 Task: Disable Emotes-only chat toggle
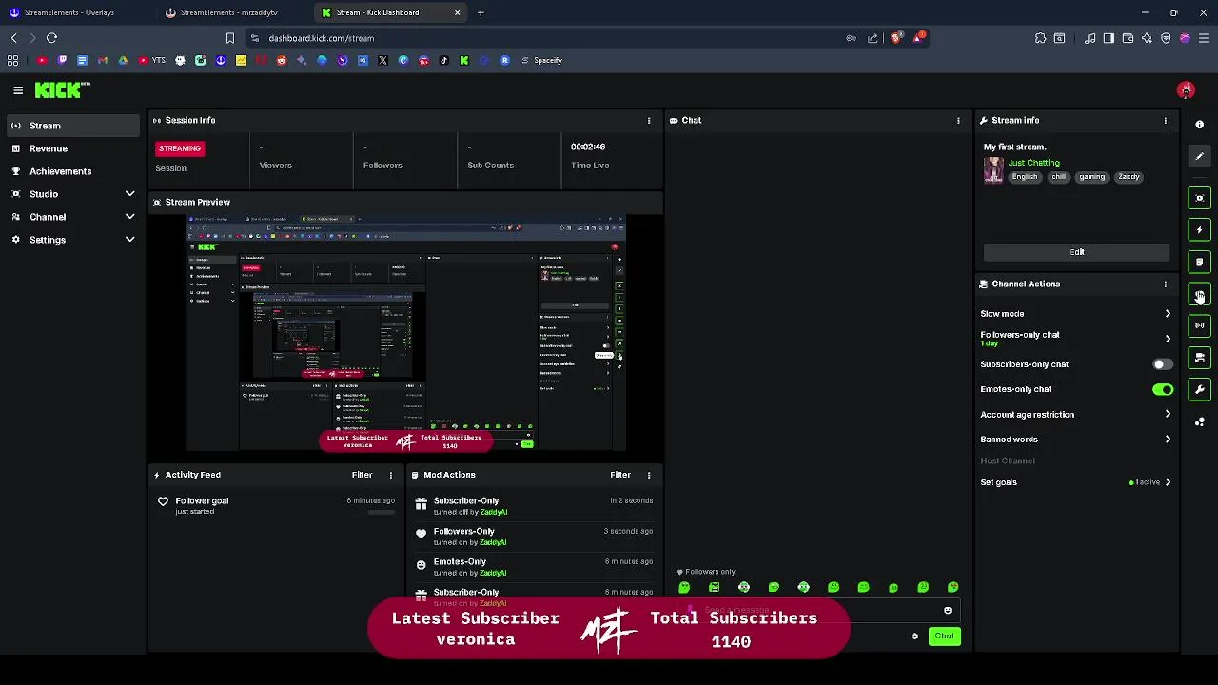click(x=1162, y=389)
